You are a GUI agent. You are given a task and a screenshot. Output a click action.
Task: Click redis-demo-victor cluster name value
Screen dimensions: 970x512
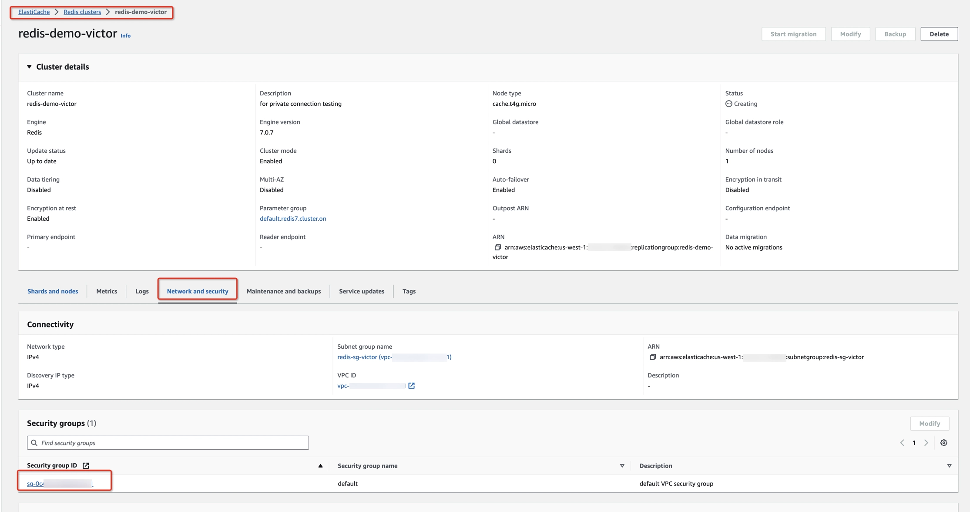(52, 104)
